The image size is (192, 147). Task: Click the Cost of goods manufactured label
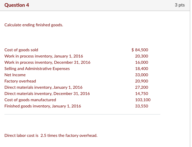pos(30,100)
